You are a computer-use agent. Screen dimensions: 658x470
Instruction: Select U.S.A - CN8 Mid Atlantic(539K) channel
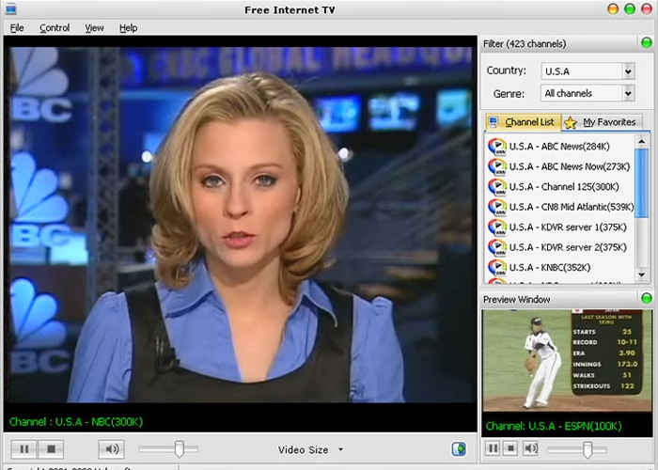click(559, 207)
